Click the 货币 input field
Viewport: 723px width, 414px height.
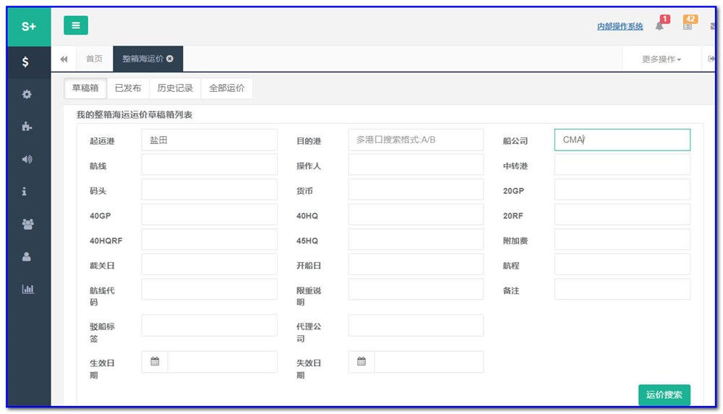[416, 190]
